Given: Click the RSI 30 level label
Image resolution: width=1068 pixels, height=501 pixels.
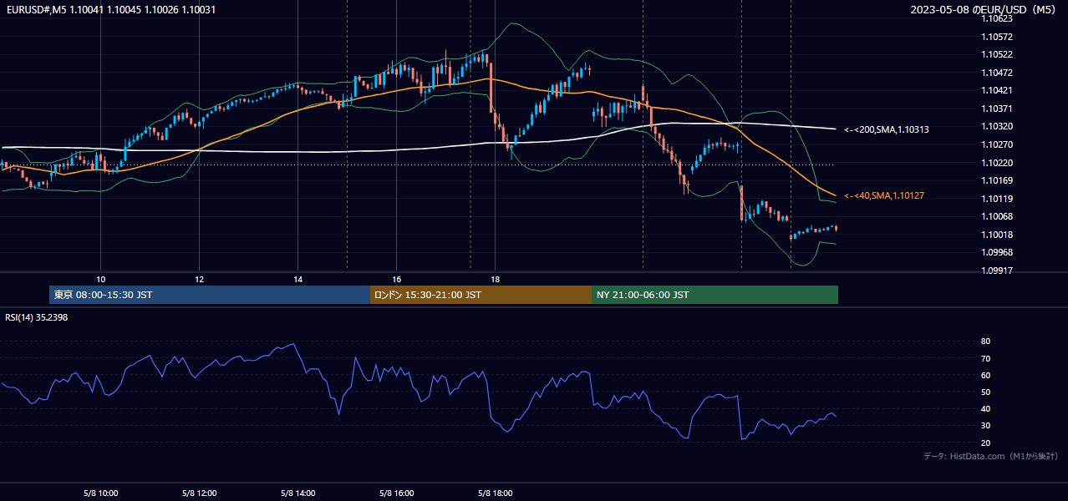Looking at the screenshot, I should click(985, 425).
